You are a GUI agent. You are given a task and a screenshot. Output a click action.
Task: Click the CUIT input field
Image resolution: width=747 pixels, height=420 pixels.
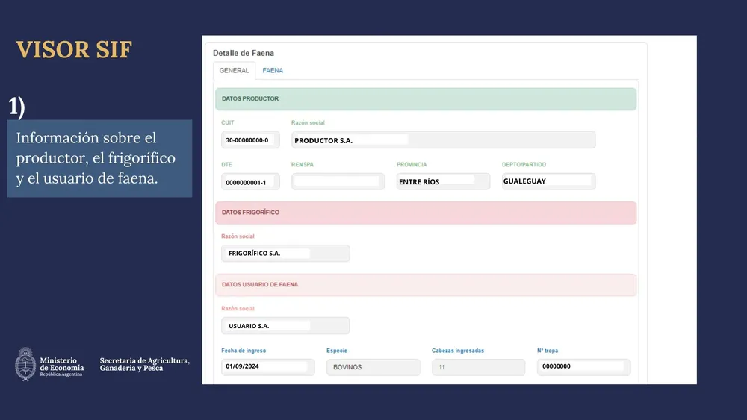pos(249,140)
